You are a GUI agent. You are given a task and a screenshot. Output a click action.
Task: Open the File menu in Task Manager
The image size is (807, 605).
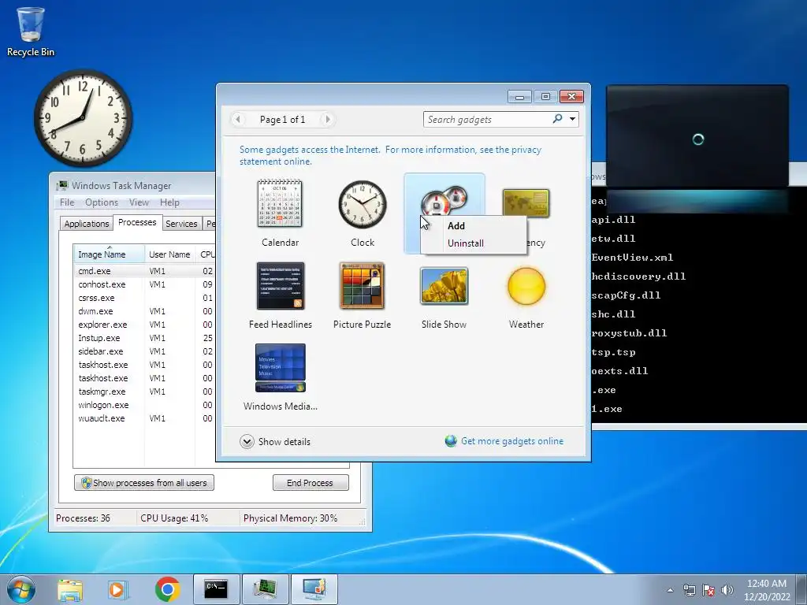click(x=67, y=202)
